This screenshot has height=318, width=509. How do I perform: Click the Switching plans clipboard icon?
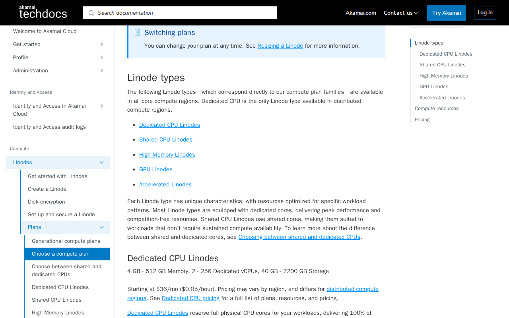click(x=137, y=32)
